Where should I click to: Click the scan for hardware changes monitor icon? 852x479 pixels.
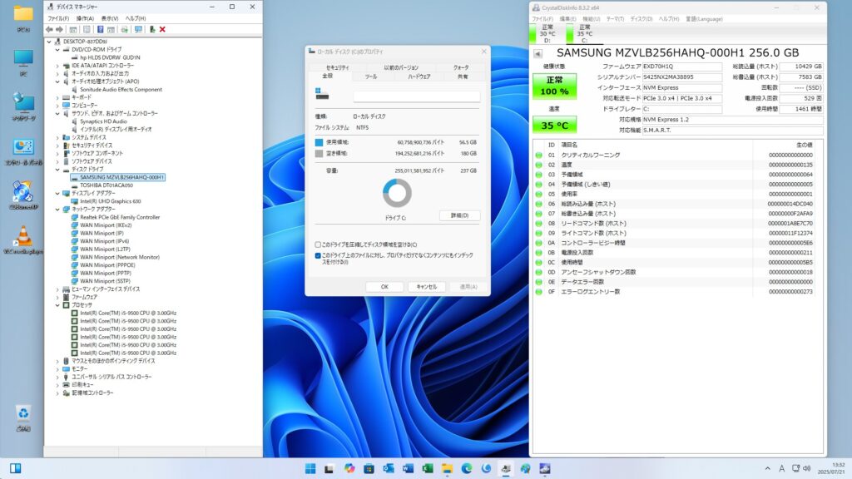pyautogui.click(x=138, y=29)
